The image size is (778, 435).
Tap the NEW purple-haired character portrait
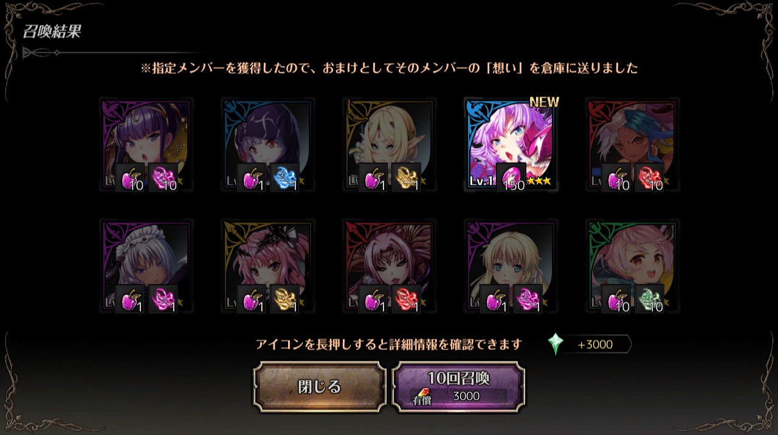click(x=511, y=145)
